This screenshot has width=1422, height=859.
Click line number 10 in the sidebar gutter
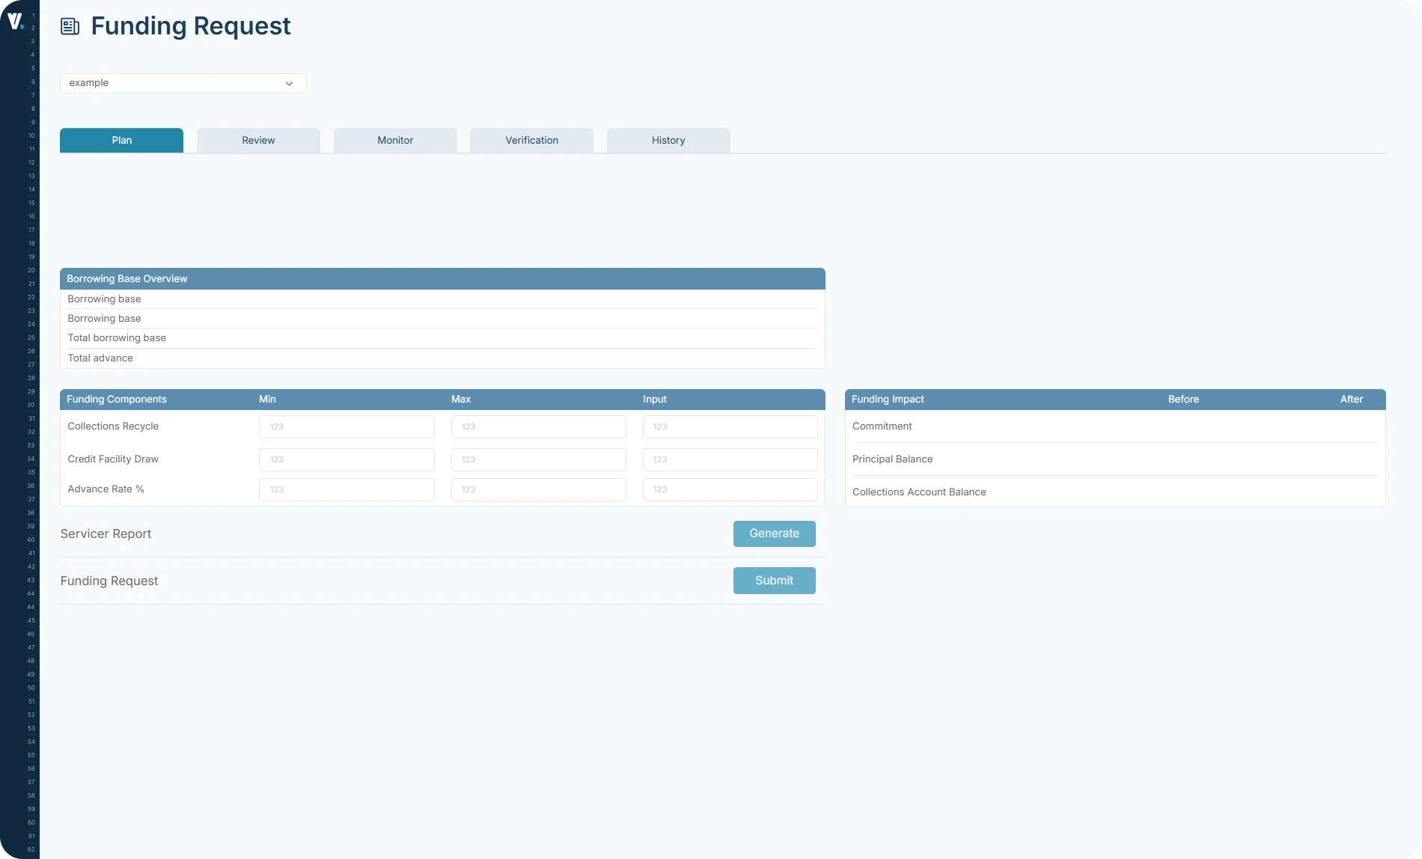click(31, 135)
